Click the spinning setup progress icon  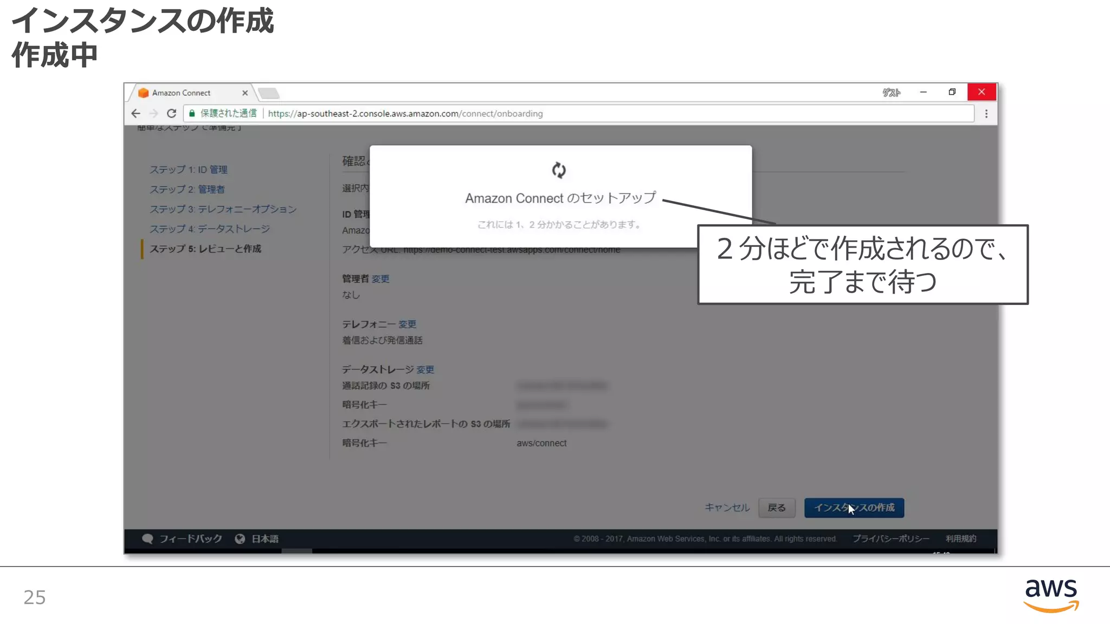559,170
